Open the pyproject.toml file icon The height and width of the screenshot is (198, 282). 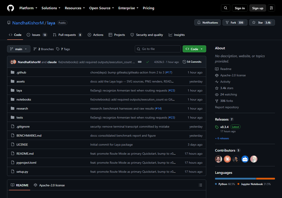point(13,162)
